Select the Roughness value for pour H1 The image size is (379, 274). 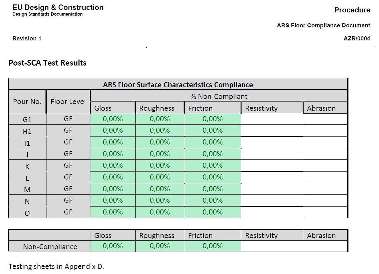[159, 130]
